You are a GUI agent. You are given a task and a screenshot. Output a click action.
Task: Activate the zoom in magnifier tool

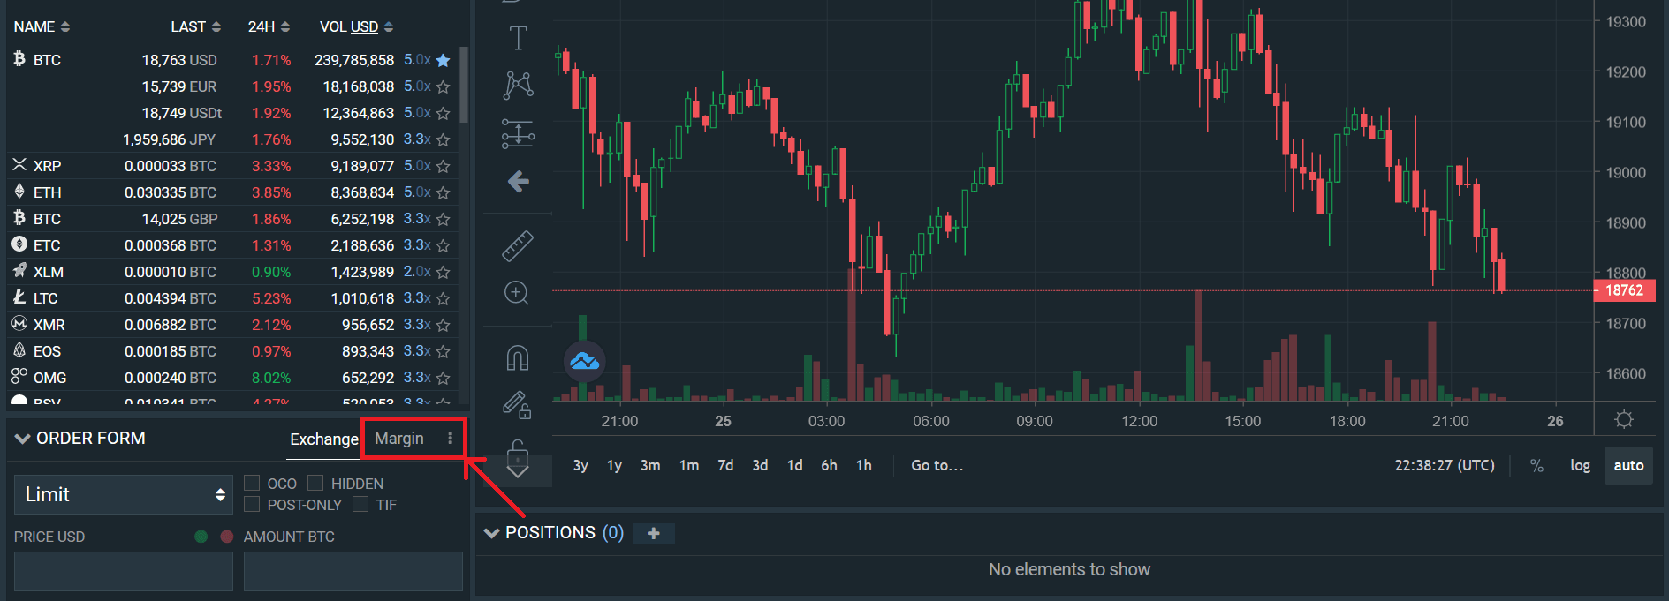point(517,293)
